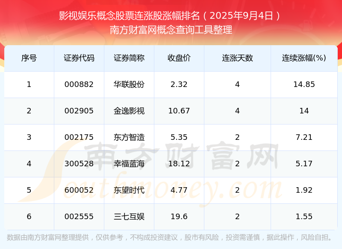This screenshot has height=249, width=342.
Task: Click 华联股份 gain value 14.85
Action: point(304,84)
